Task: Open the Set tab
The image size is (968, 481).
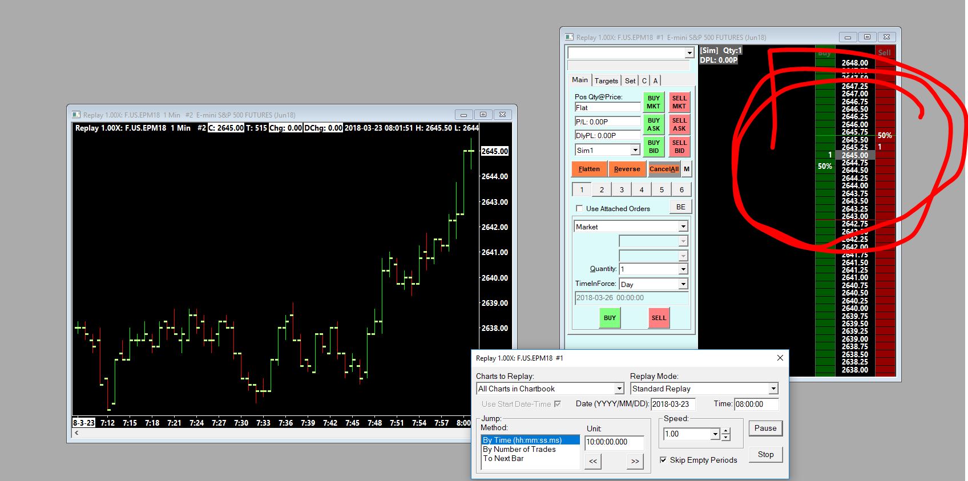Action: (630, 80)
